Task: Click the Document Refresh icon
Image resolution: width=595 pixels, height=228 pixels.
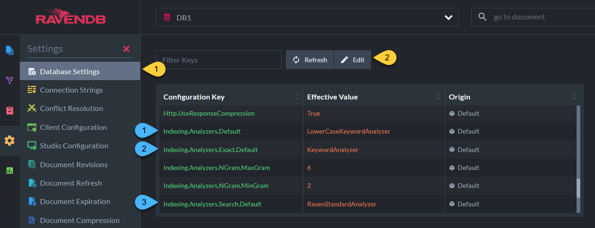Action: click(32, 183)
